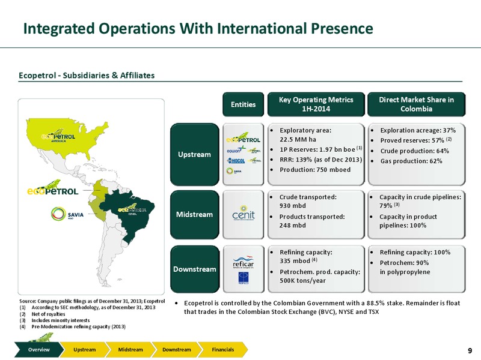The image size is (481, 360).
Task: Select the Equion logo in Upstream entities
Action: click(236, 151)
